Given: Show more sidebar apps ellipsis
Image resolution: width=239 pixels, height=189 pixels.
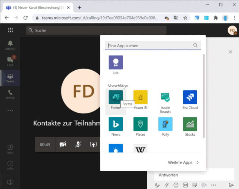Looking at the screenshot, I should (x=10, y=110).
